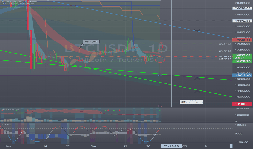Open the Vol & Trend (26) indicator legend

click(10, 109)
